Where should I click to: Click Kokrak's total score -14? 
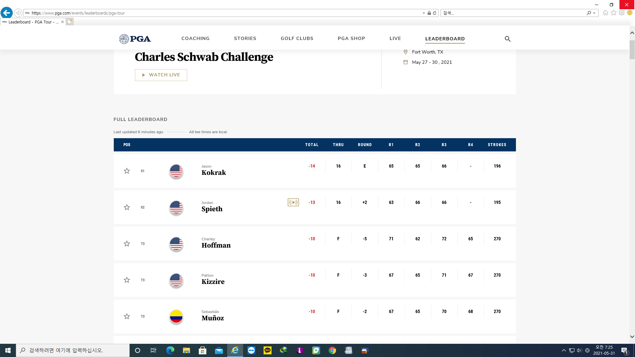[x=312, y=166]
